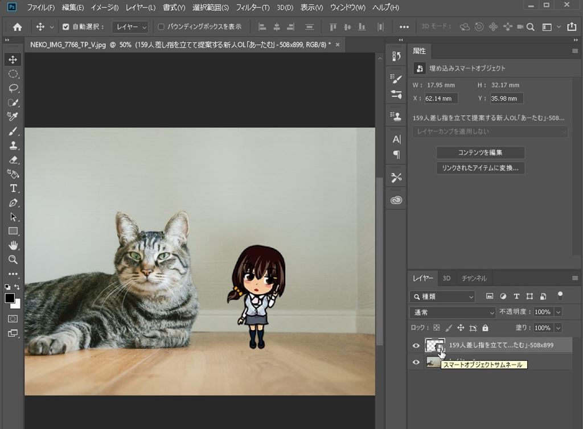Open Creative Cloud Libraries panel icon

tap(396, 200)
